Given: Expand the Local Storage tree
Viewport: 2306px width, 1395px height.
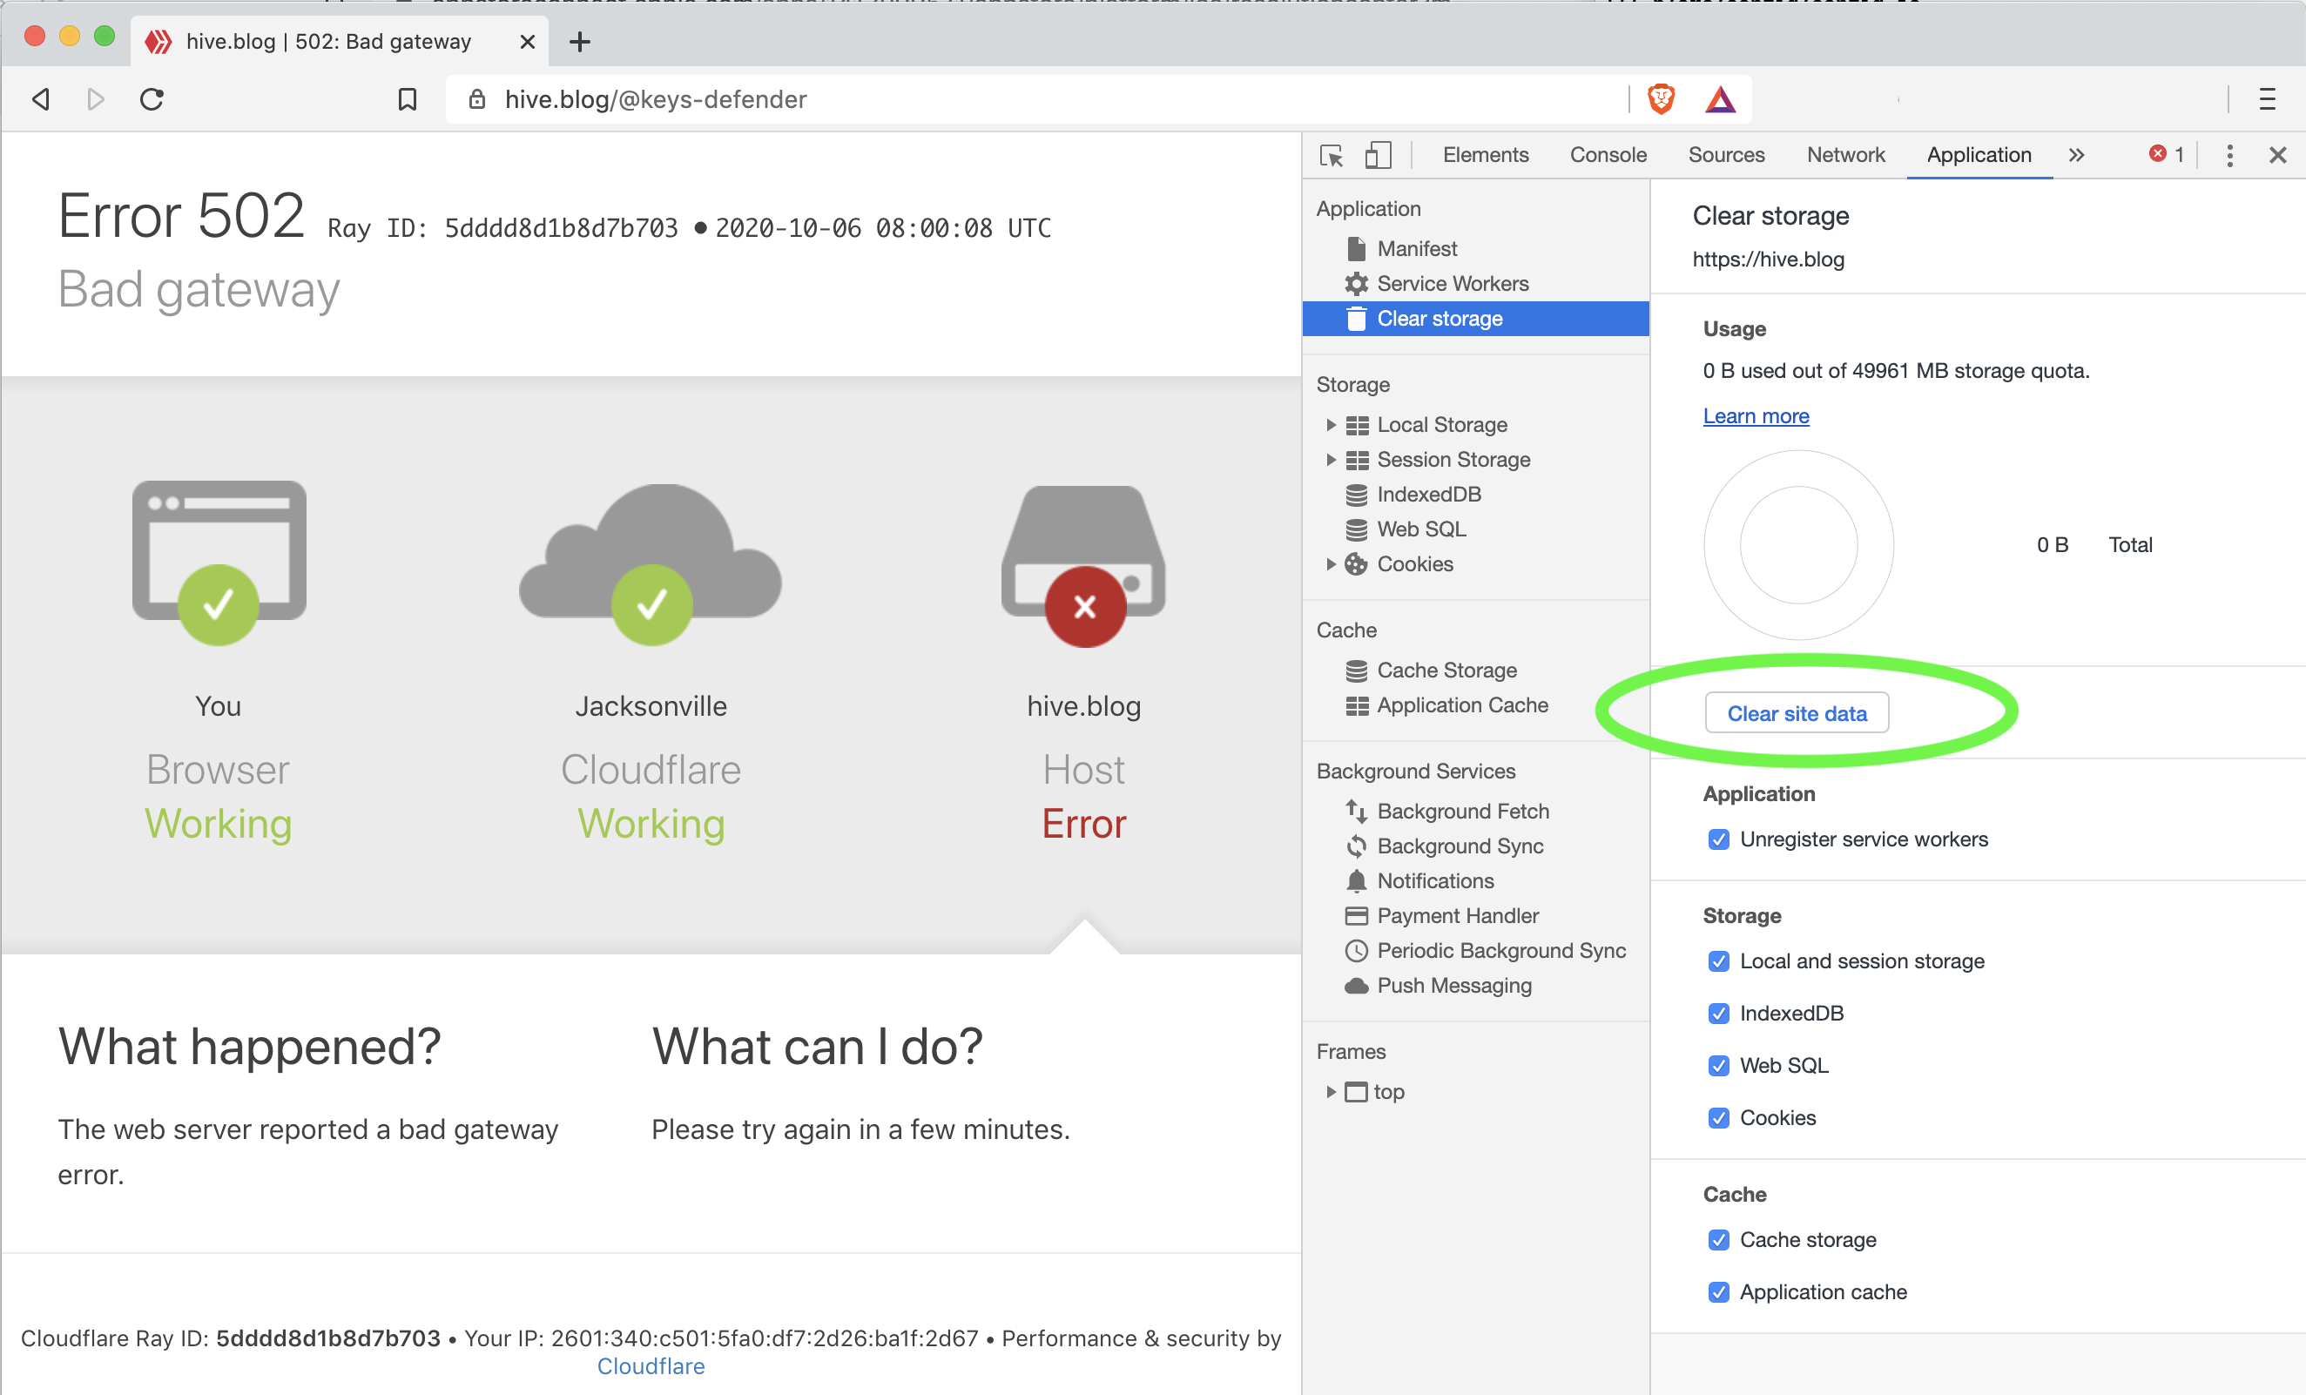Looking at the screenshot, I should (x=1330, y=425).
